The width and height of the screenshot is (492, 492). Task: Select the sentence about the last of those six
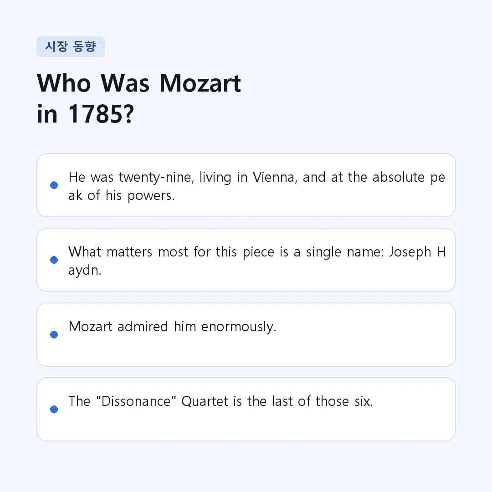220,401
